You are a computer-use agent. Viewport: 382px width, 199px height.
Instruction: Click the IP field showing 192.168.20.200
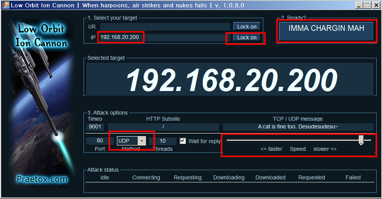[165, 38]
